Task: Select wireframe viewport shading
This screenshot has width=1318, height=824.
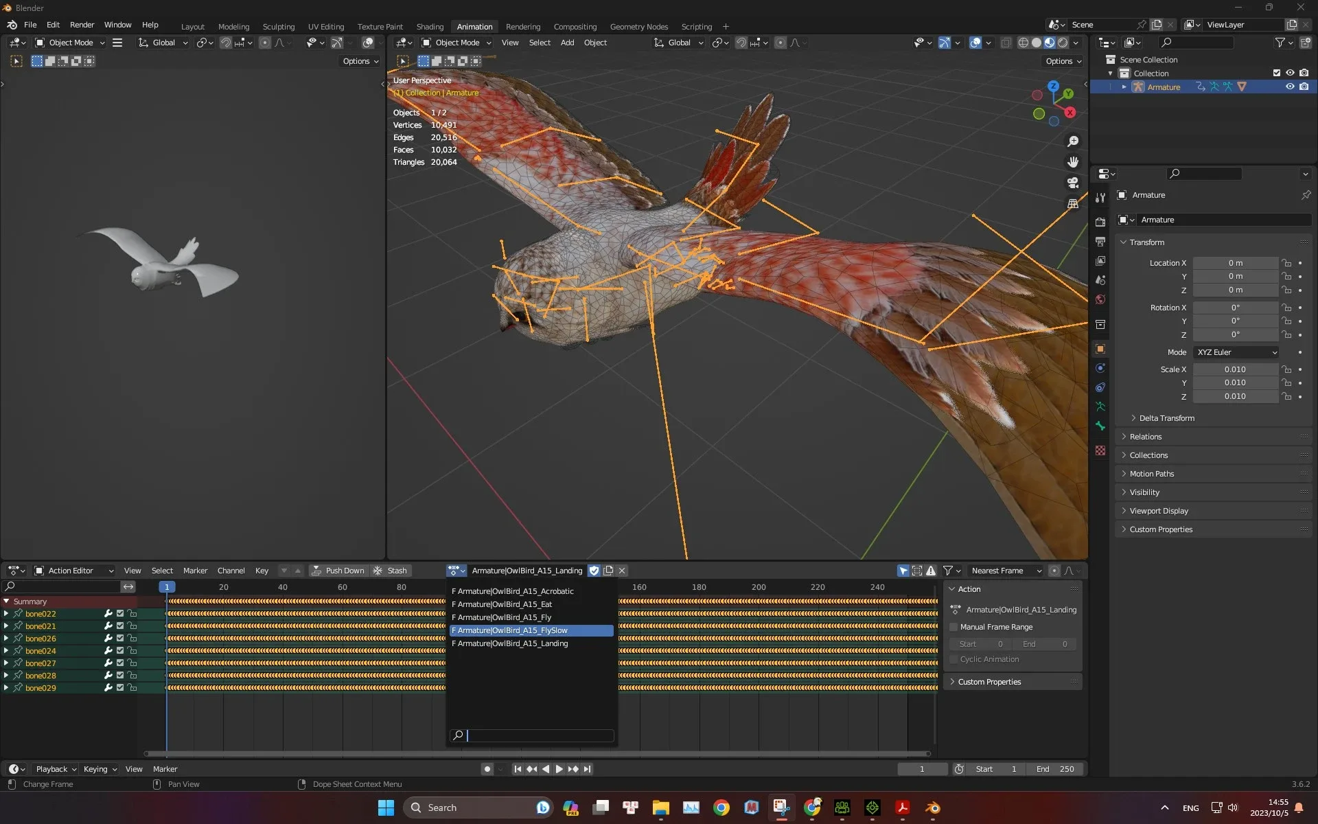Action: 1023,43
